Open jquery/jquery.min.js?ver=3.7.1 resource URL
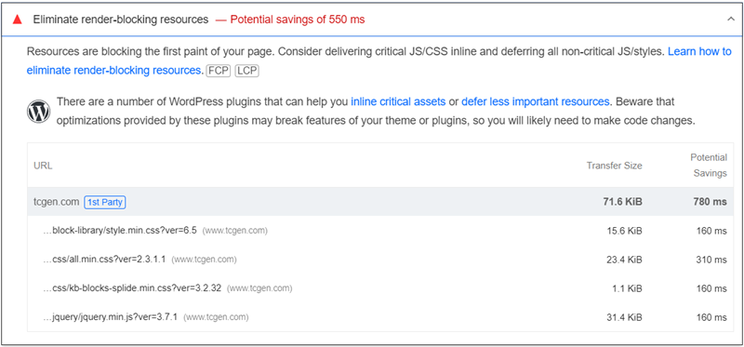The image size is (744, 347). [x=110, y=317]
